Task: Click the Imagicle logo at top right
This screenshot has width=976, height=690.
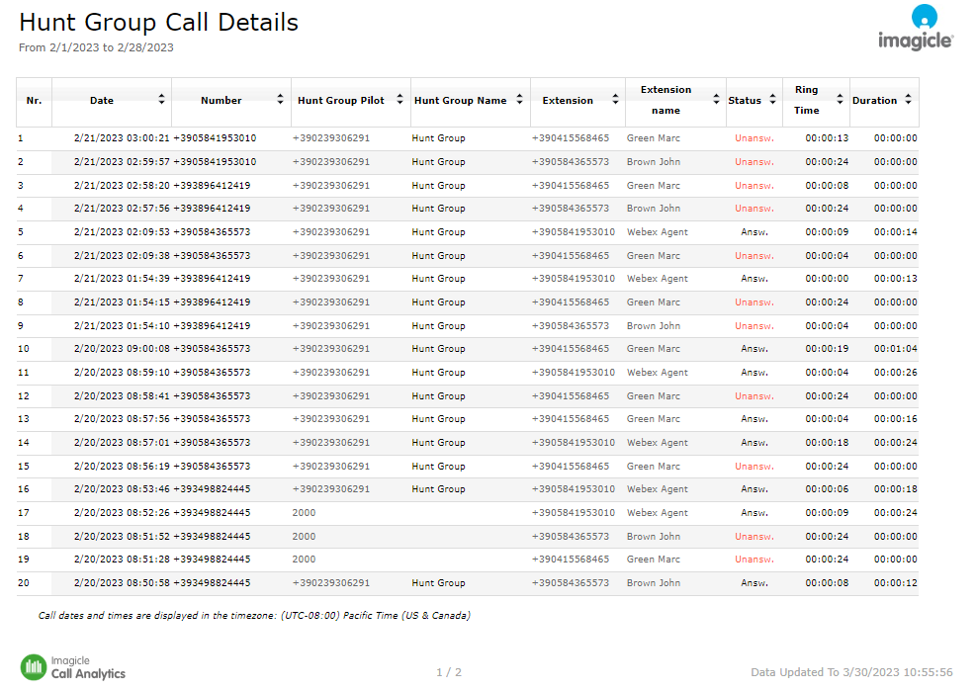Action: (x=916, y=28)
